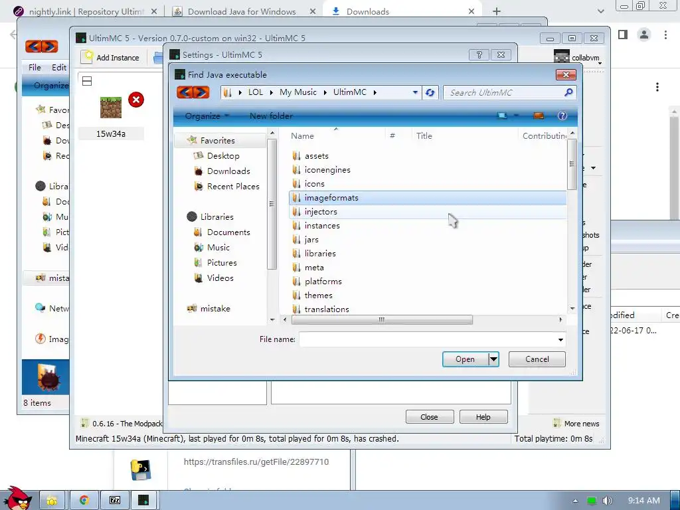Select the translations folder icon
The height and width of the screenshot is (510, 680).
click(296, 309)
